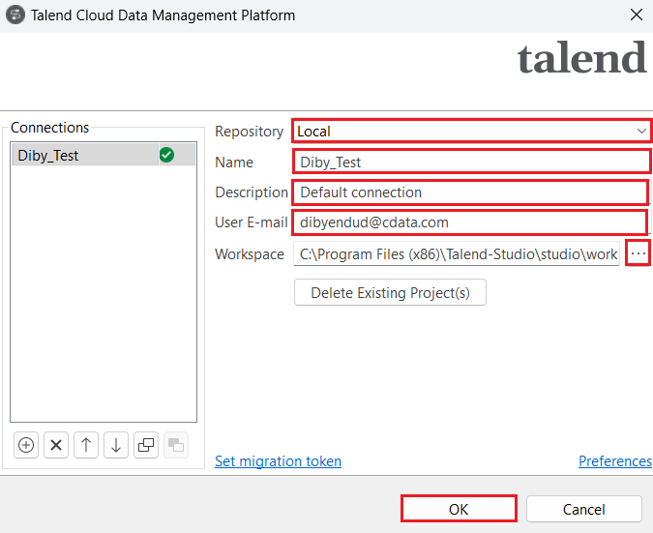Click the User E-mail field
Image resolution: width=653 pixels, height=533 pixels.
tap(469, 222)
